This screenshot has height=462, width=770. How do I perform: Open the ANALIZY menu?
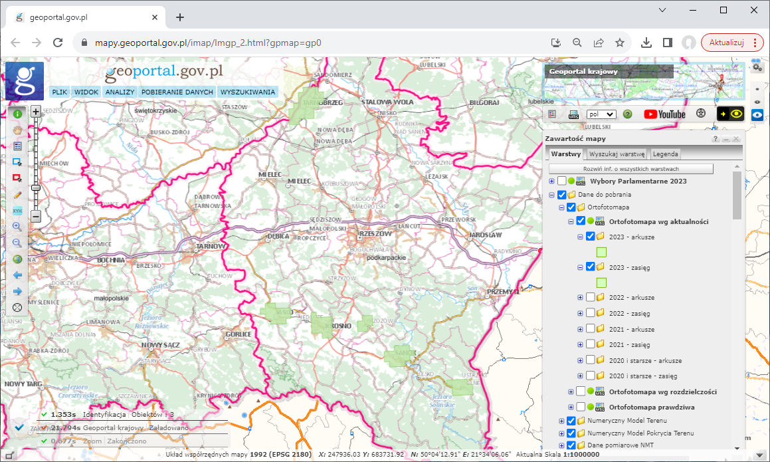point(120,92)
